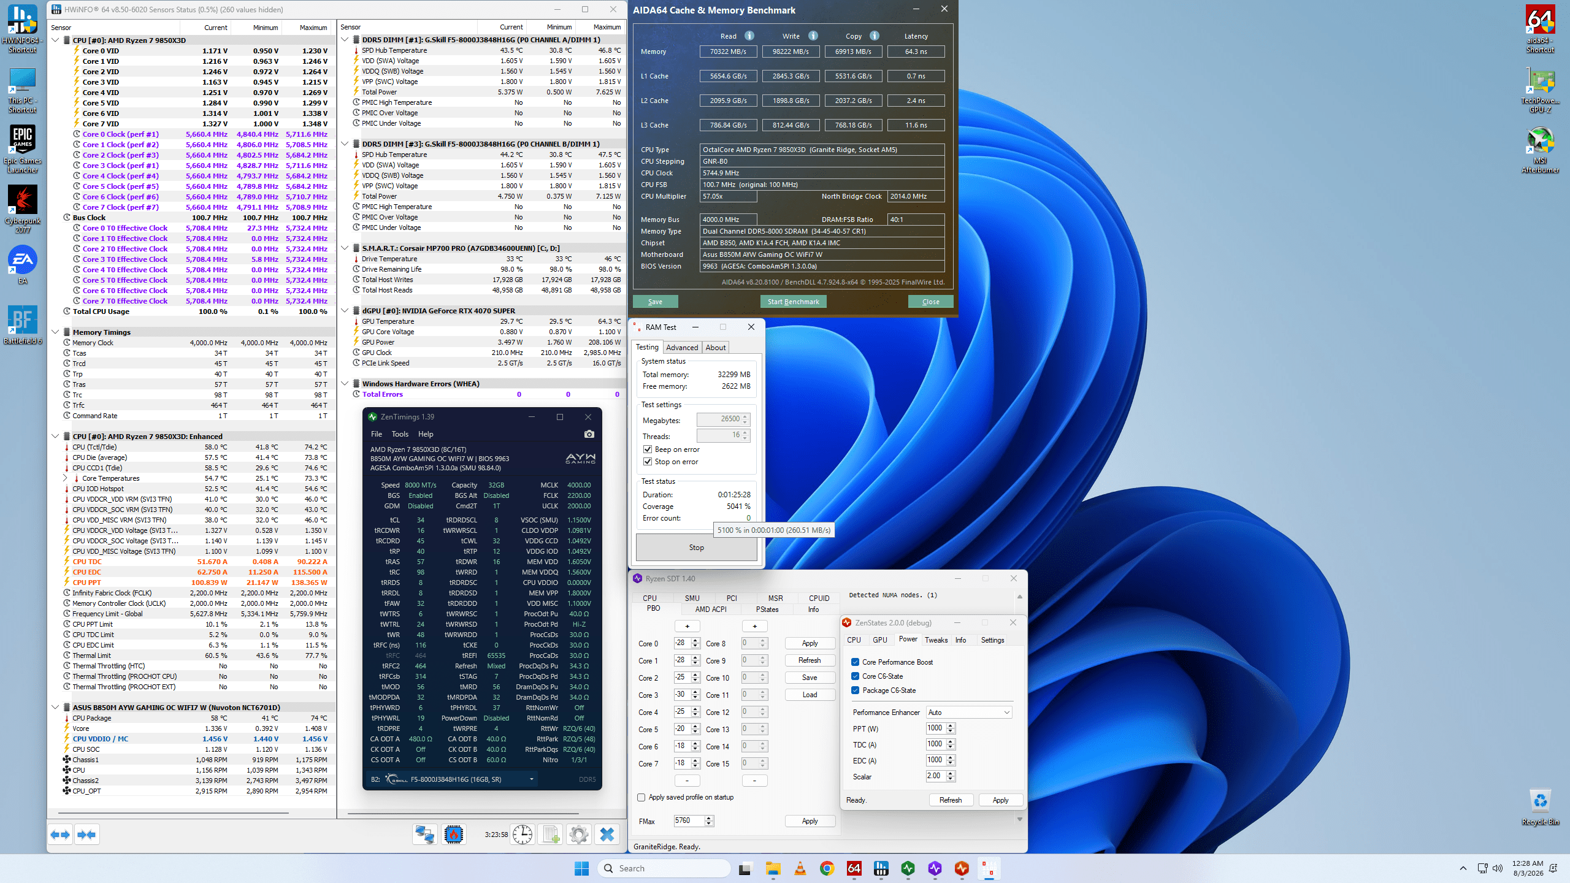Select the Recycle Bin desktop icon
The width and height of the screenshot is (1570, 883).
(x=1540, y=806)
